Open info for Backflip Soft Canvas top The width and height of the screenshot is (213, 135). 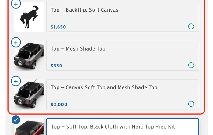pyautogui.click(x=191, y=26)
